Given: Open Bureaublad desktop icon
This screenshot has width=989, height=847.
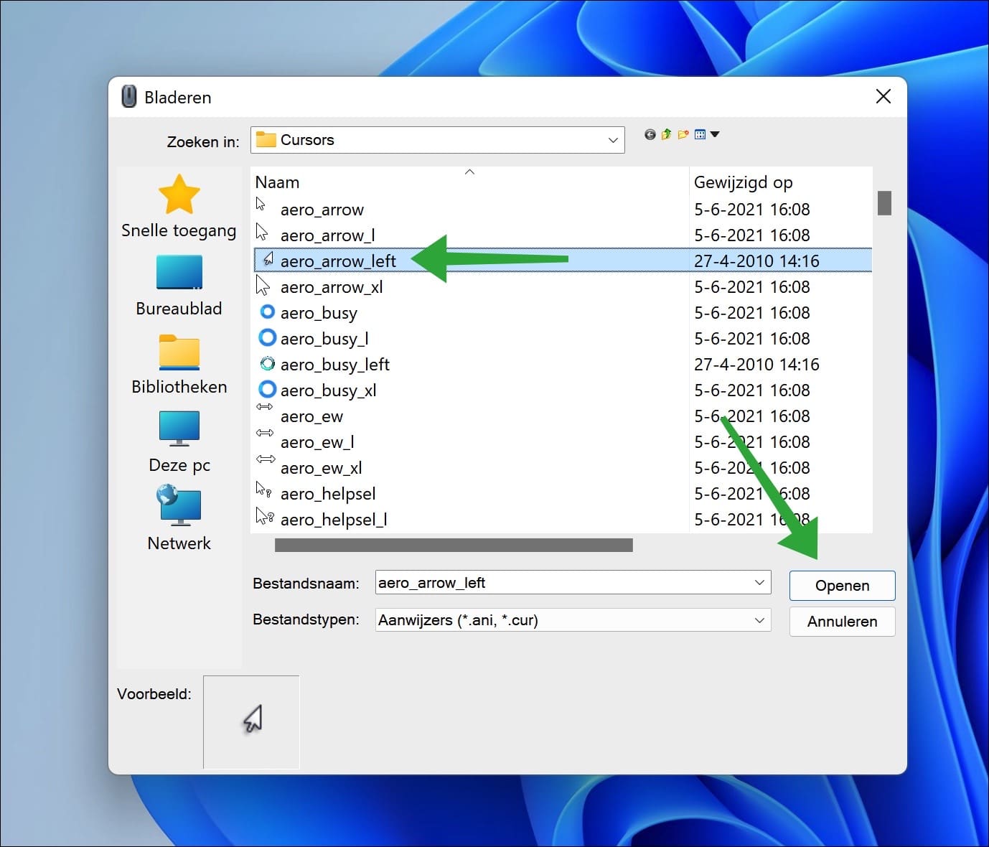Looking at the screenshot, I should [179, 273].
